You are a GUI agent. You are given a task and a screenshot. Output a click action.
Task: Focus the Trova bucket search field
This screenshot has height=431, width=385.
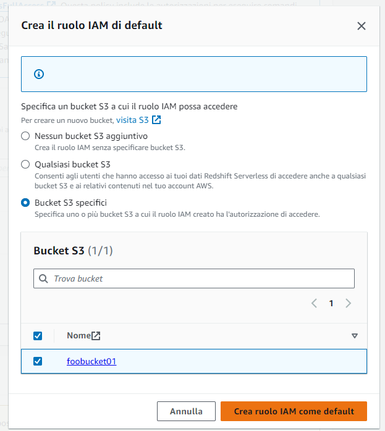194,278
